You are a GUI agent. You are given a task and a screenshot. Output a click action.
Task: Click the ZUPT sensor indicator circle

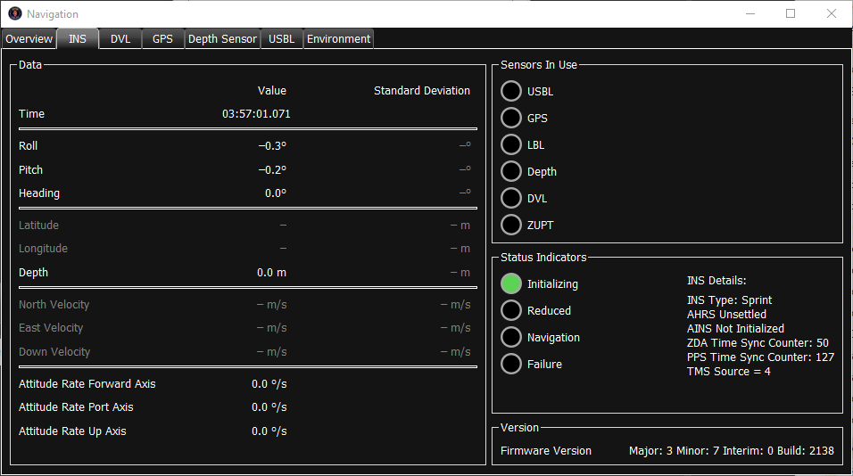pyautogui.click(x=511, y=226)
